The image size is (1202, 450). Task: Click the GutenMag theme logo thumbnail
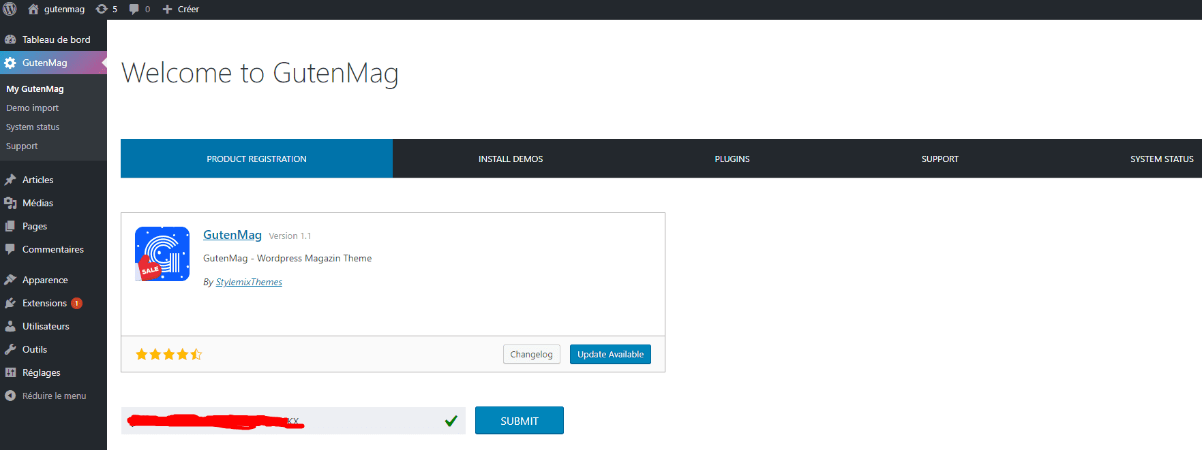[x=162, y=254]
